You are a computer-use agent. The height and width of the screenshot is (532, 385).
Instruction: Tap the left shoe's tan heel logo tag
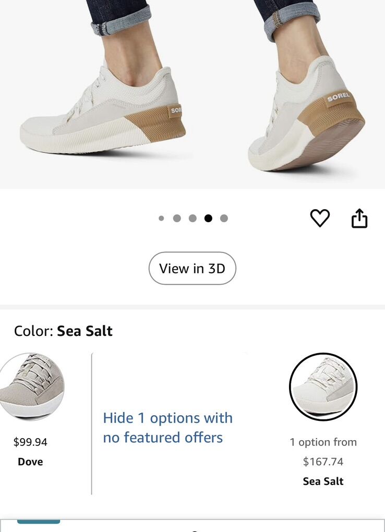[176, 110]
